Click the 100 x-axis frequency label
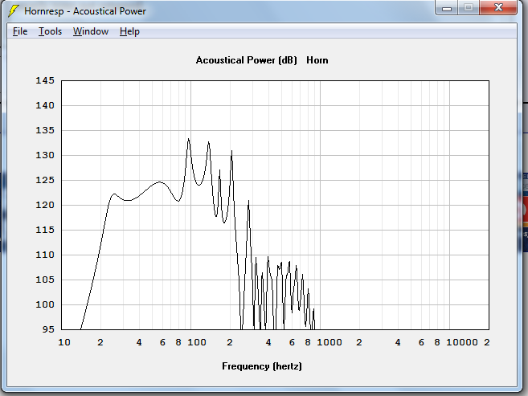The width and height of the screenshot is (528, 396). (x=197, y=342)
